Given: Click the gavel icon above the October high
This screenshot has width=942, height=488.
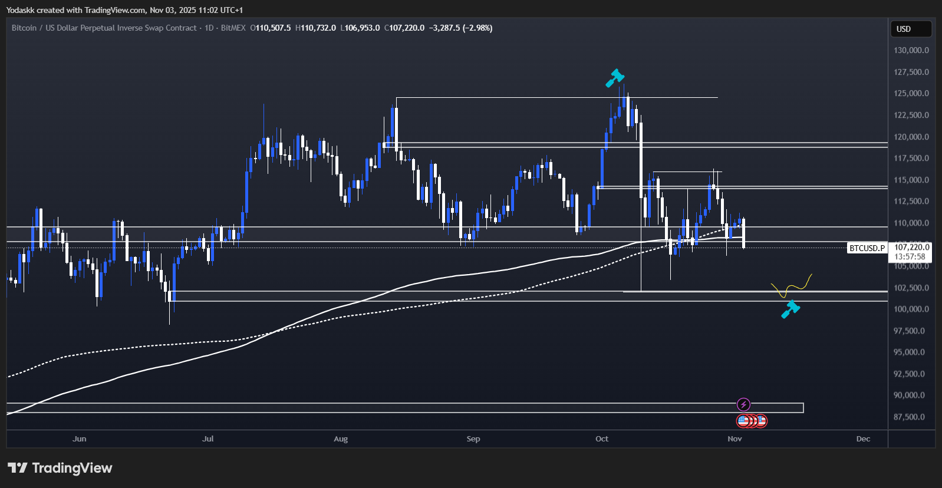Looking at the screenshot, I should (615, 78).
